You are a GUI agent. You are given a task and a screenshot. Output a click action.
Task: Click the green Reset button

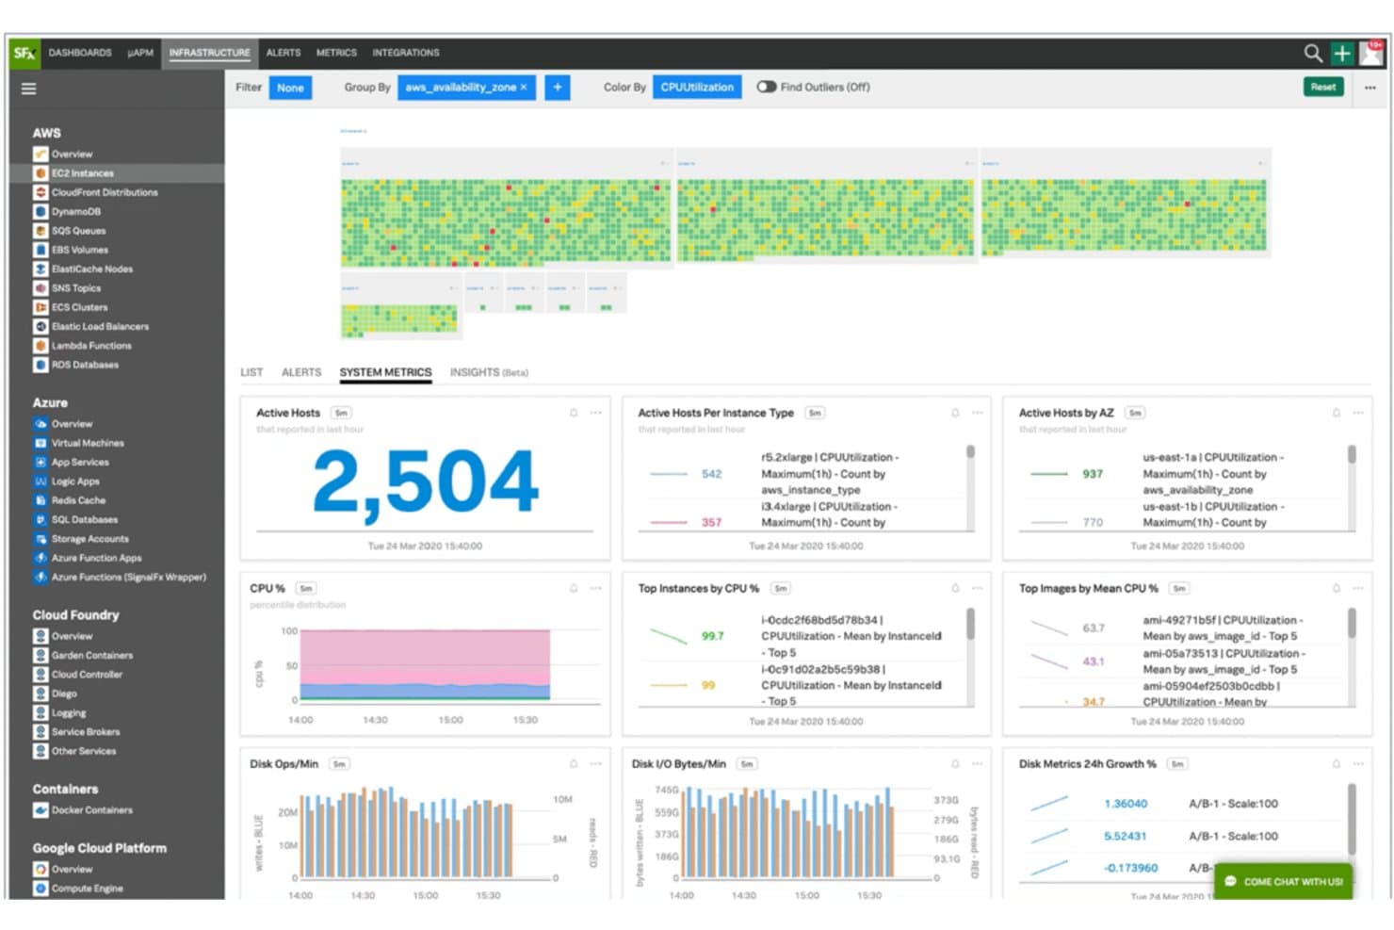[1322, 87]
